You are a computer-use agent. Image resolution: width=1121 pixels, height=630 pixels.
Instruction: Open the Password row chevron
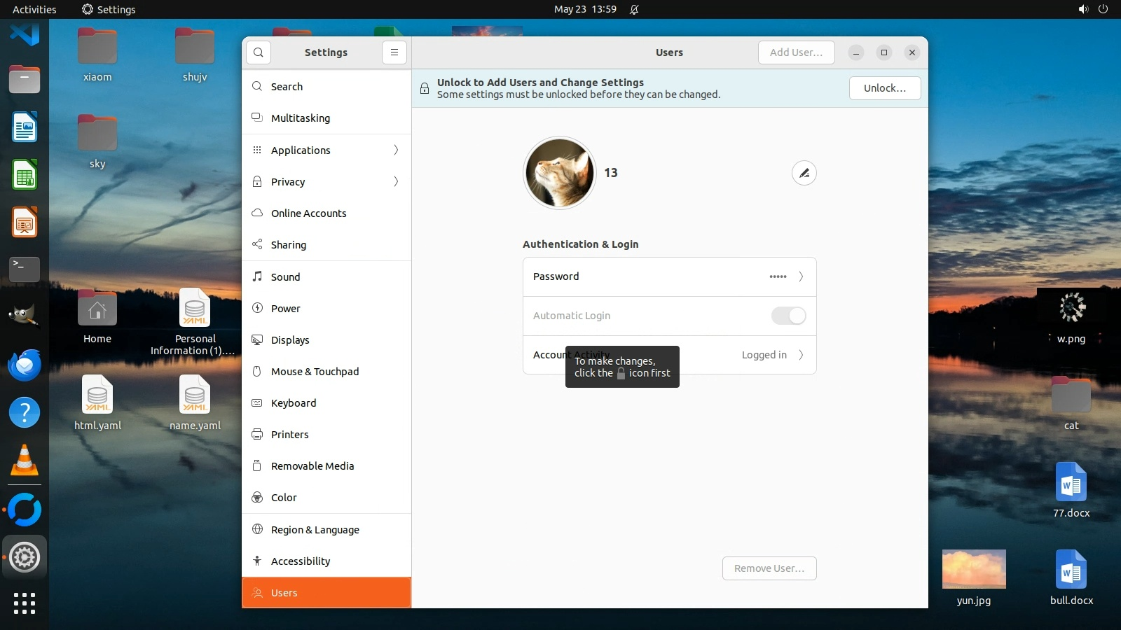point(801,276)
